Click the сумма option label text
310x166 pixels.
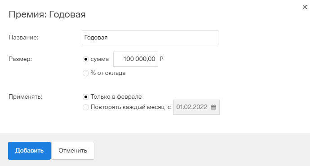[100, 59]
